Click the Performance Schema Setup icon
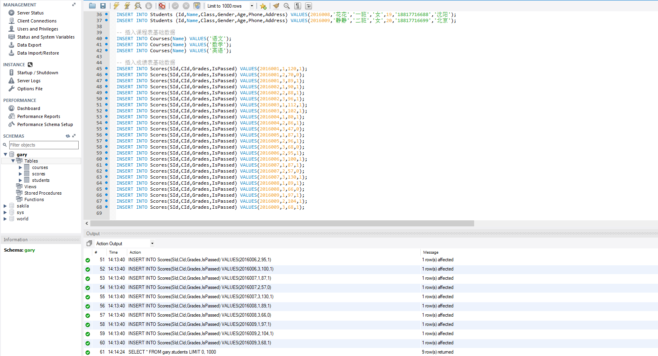 tap(11, 124)
